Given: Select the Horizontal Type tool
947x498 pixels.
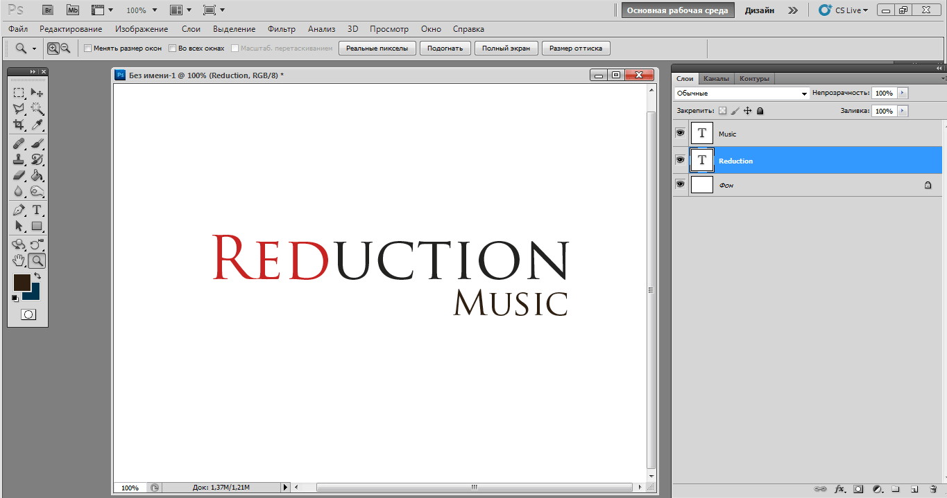Looking at the screenshot, I should [37, 210].
